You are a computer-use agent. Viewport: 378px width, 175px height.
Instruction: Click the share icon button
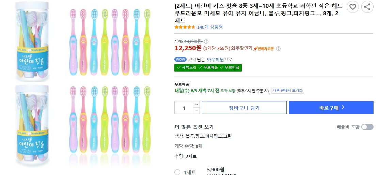point(367,6)
